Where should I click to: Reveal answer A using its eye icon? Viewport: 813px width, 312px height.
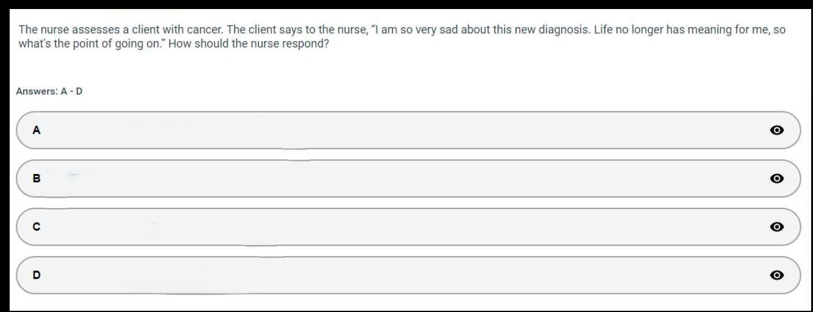(x=778, y=130)
